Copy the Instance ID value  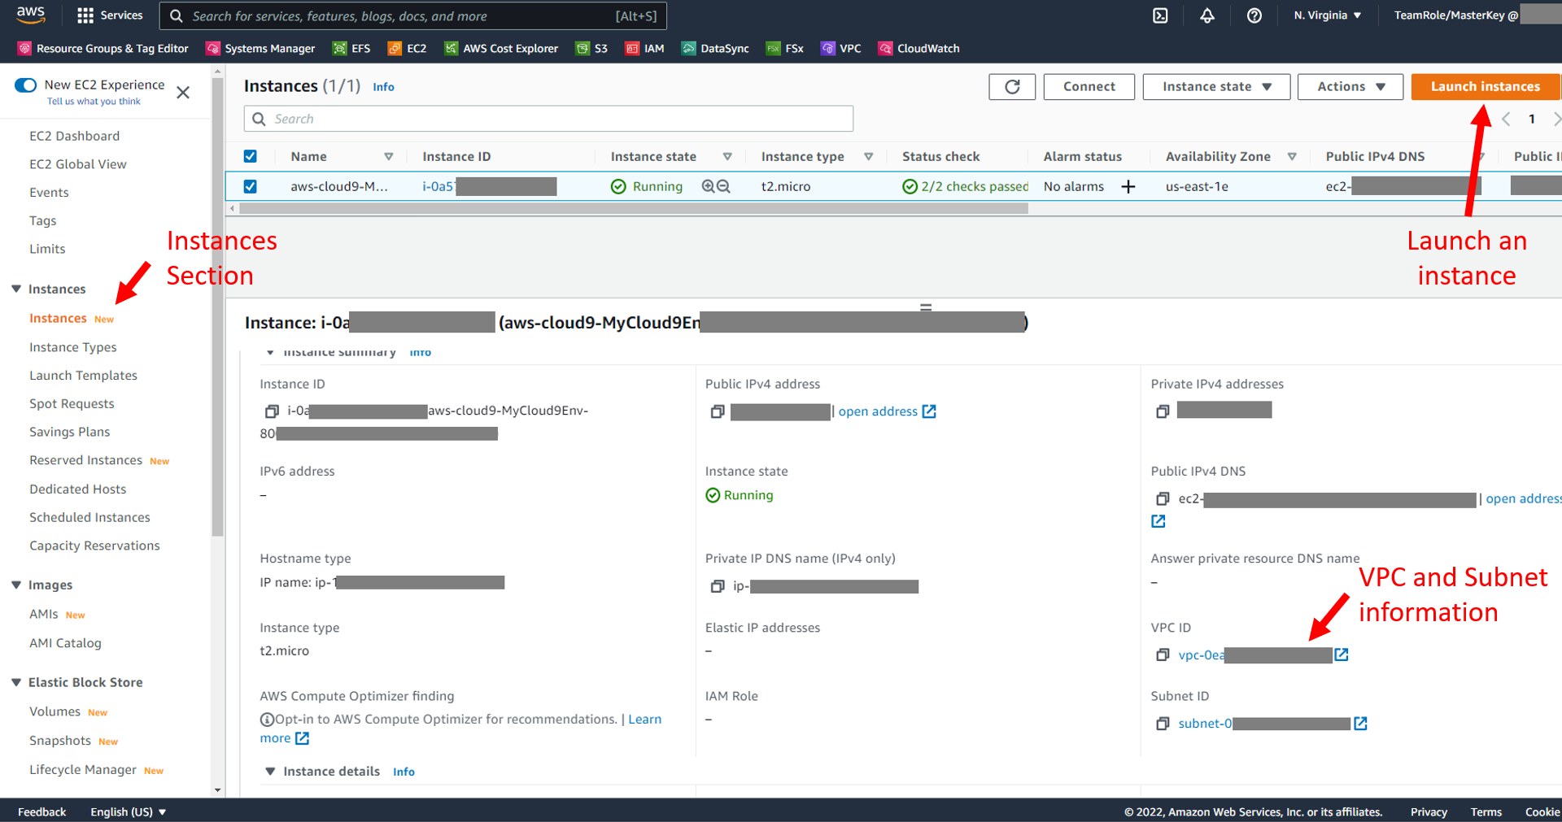point(273,411)
